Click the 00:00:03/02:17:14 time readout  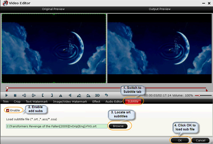click(158, 96)
